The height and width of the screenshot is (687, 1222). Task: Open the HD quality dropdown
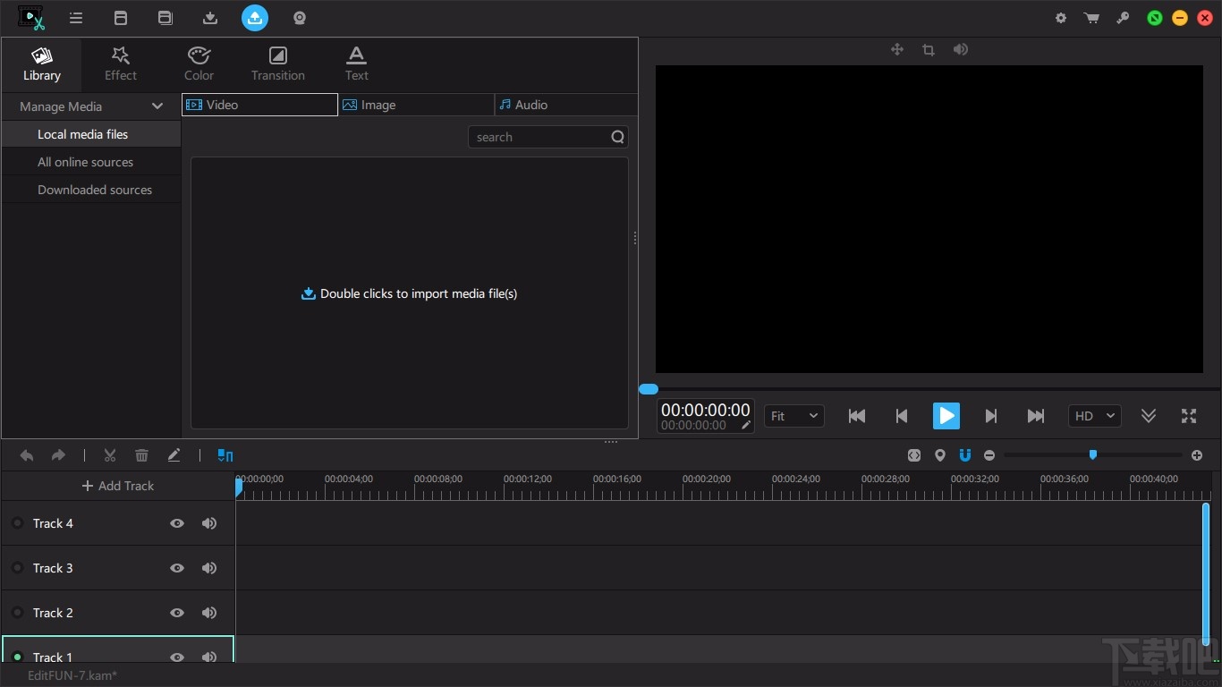(x=1093, y=416)
